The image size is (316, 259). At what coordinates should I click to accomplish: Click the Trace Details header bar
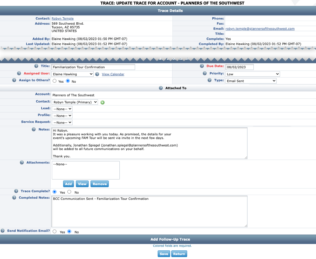(x=158, y=11)
